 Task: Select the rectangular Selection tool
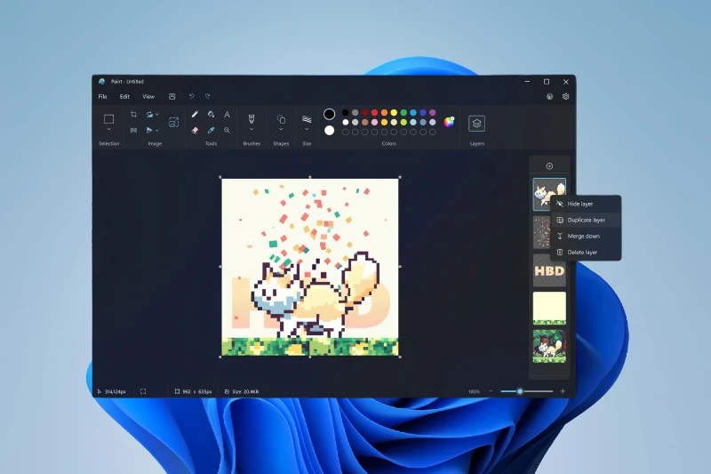[x=108, y=119]
